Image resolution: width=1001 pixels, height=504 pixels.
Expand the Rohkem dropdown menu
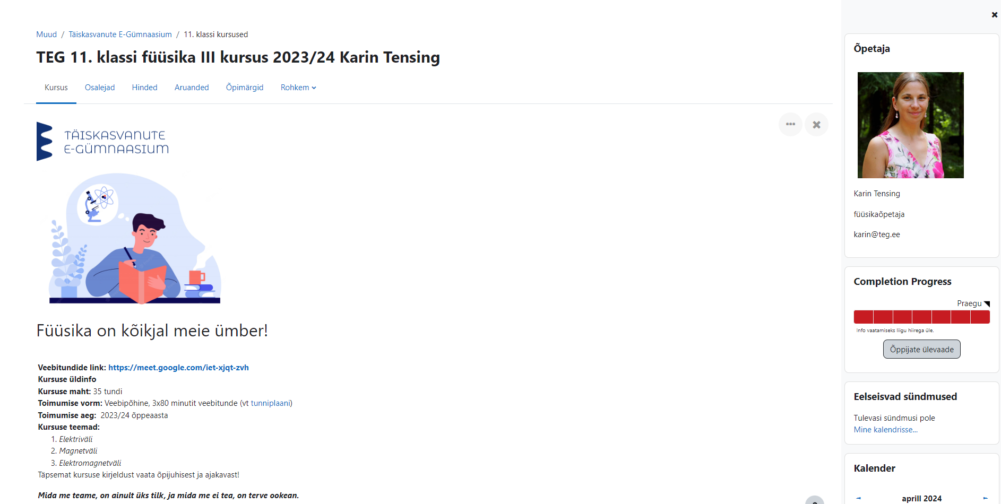tap(298, 88)
